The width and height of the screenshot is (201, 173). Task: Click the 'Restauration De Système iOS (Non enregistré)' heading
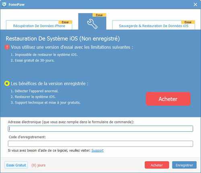click(63, 38)
